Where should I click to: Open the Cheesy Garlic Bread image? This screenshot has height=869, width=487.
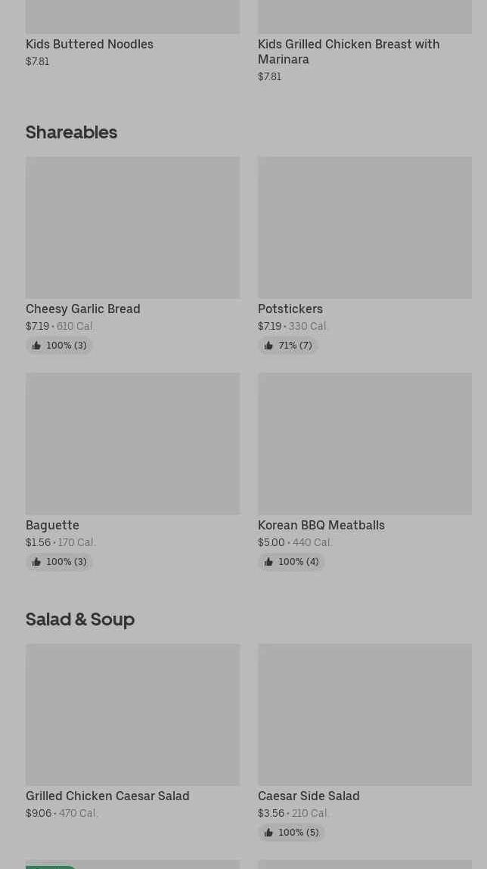pyautogui.click(x=133, y=227)
